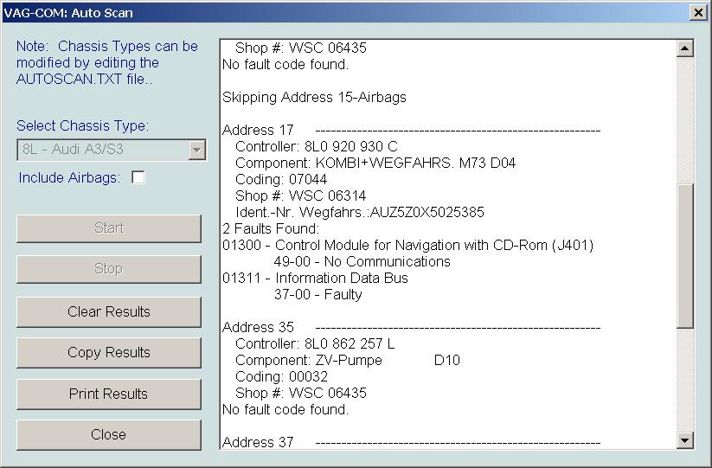The width and height of the screenshot is (712, 468).
Task: Click fault 01300 Control Module for Navigation
Action: [407, 245]
